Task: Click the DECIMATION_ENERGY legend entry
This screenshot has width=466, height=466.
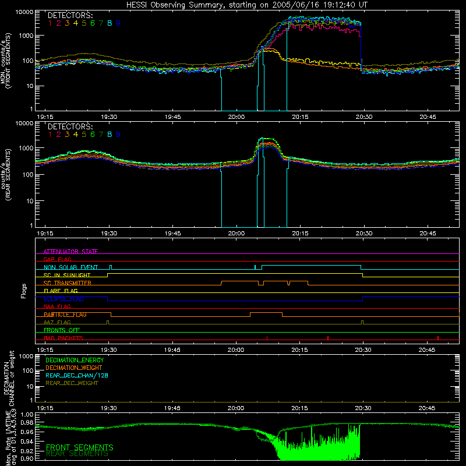Action: [75, 360]
